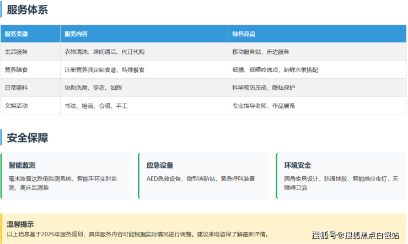This screenshot has height=244, width=408.
Task: Click the 日常照料 row label
Action: pos(17,88)
